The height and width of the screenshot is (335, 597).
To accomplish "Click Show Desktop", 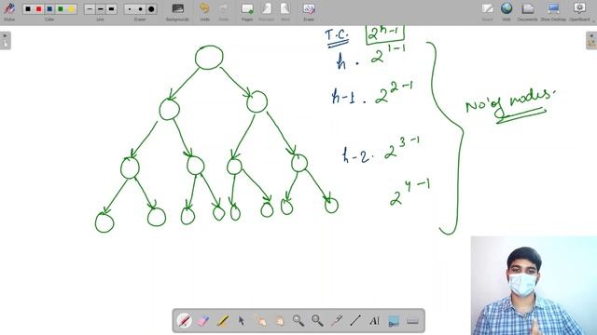I will pyautogui.click(x=553, y=11).
